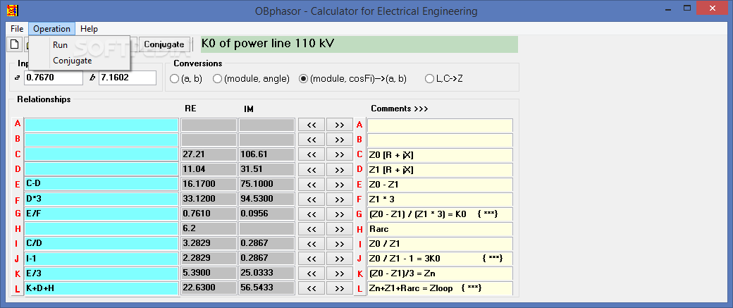Viewport: 733px width, 308px height.
Task: Click the title field K0 of power line
Action: 359,44
